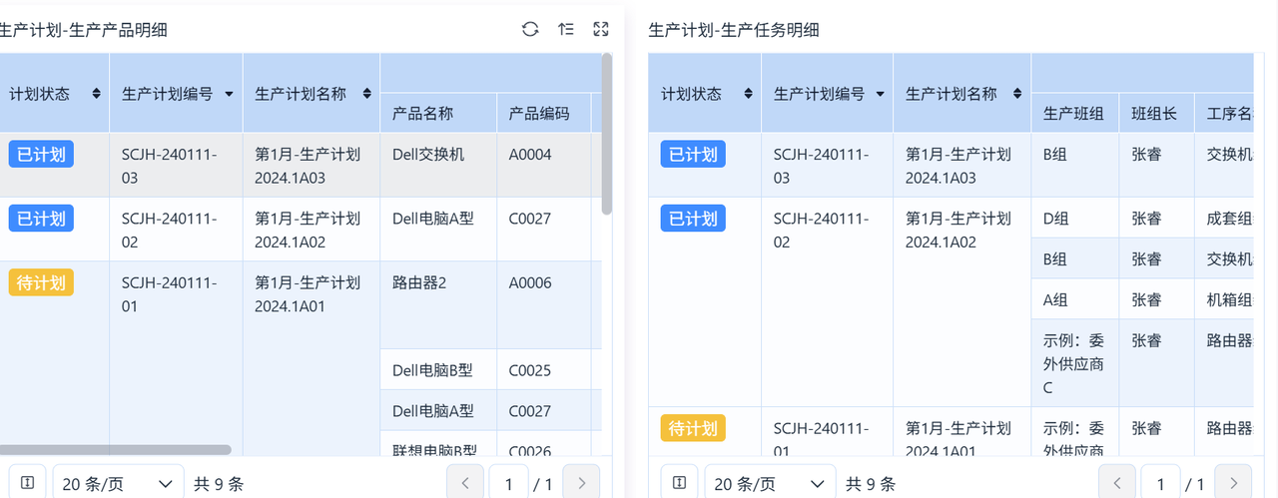This screenshot has height=498, width=1278.
Task: Open 20 条/页 page-size dropdown in 生产产品明细
Action: 118,483
